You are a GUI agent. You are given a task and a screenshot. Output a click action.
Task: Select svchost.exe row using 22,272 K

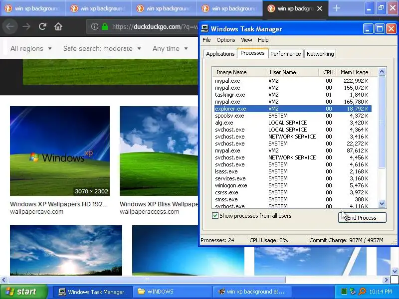[292, 144]
